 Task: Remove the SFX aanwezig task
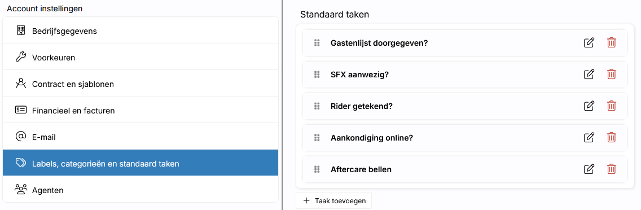[611, 74]
